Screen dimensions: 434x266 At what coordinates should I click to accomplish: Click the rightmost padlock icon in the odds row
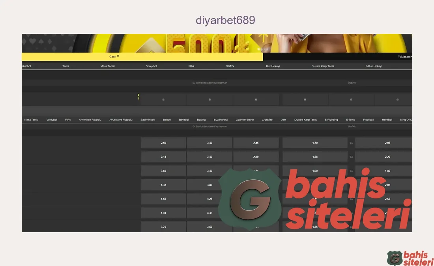(x=398, y=99)
